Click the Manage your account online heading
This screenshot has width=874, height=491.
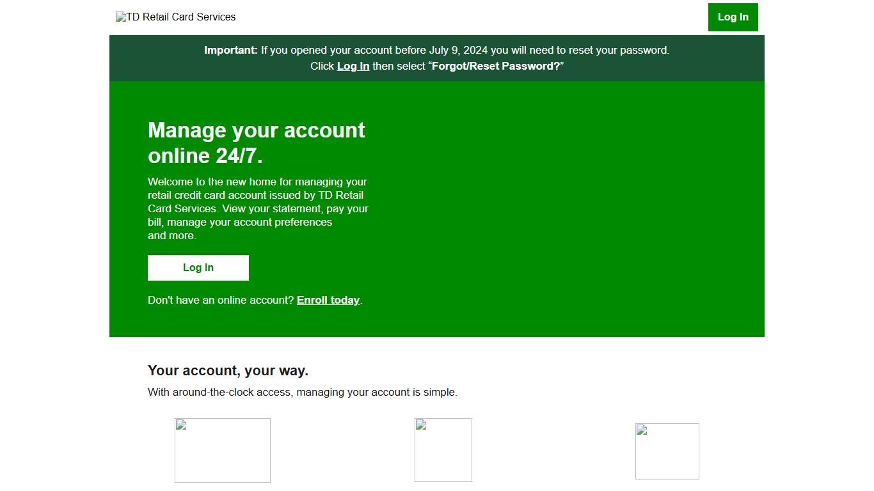tap(256, 143)
